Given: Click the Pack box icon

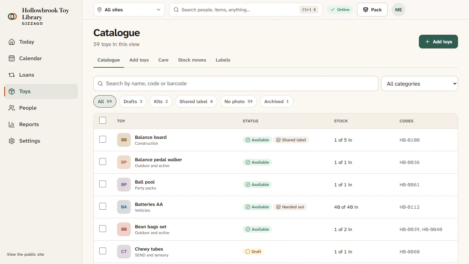Looking at the screenshot, I should (366, 10).
